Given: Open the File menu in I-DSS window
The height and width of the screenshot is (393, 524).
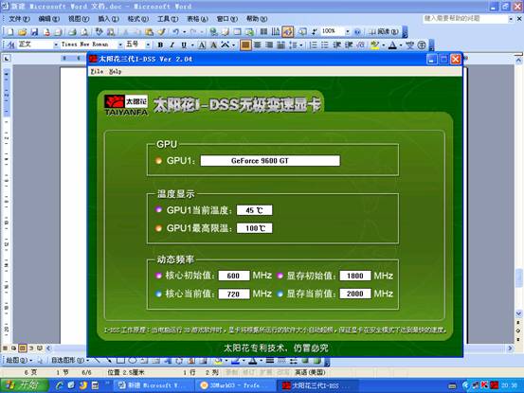Looking at the screenshot, I should coord(97,71).
